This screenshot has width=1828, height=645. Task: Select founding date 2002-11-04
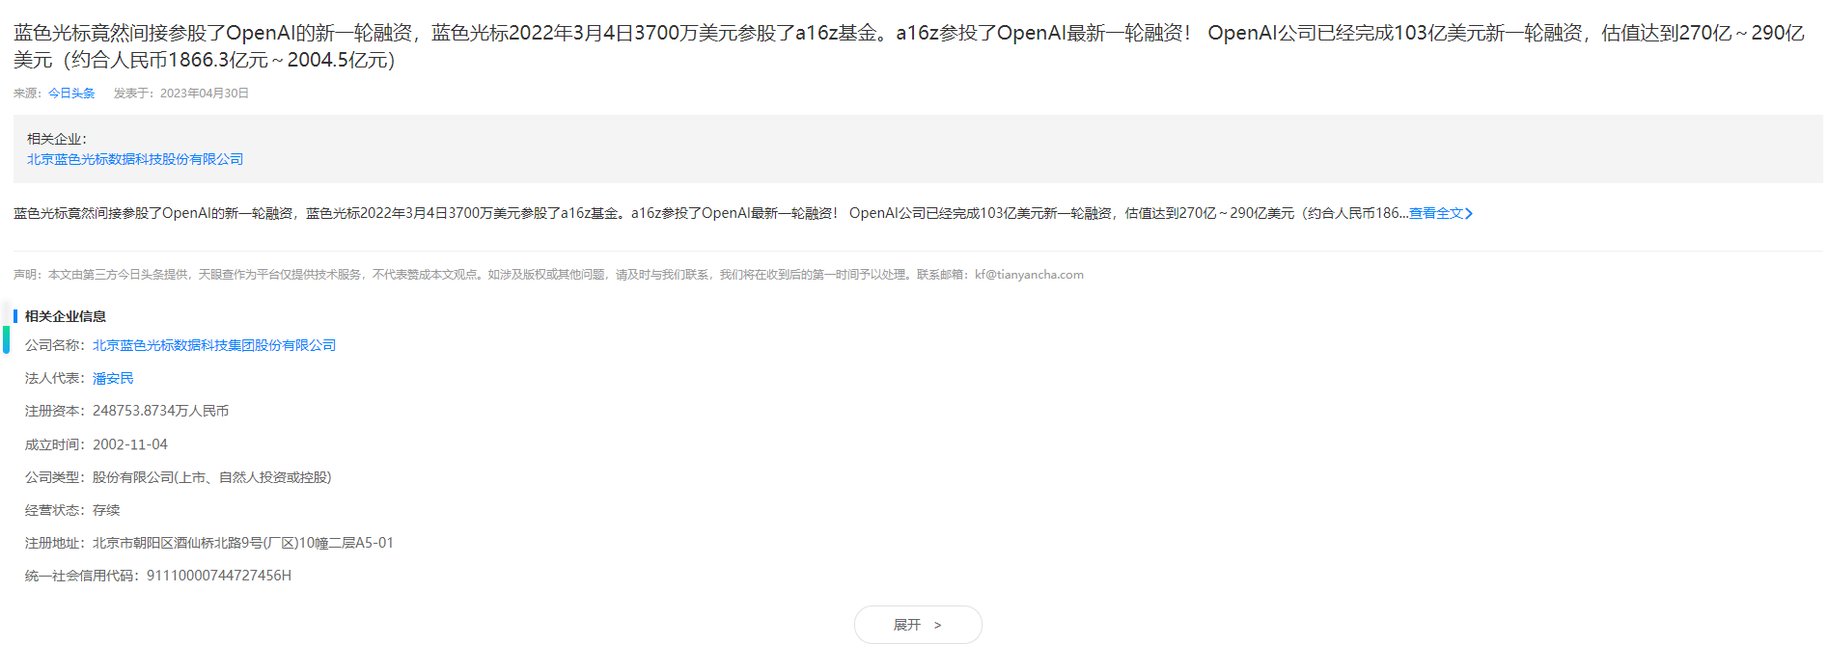tap(130, 444)
